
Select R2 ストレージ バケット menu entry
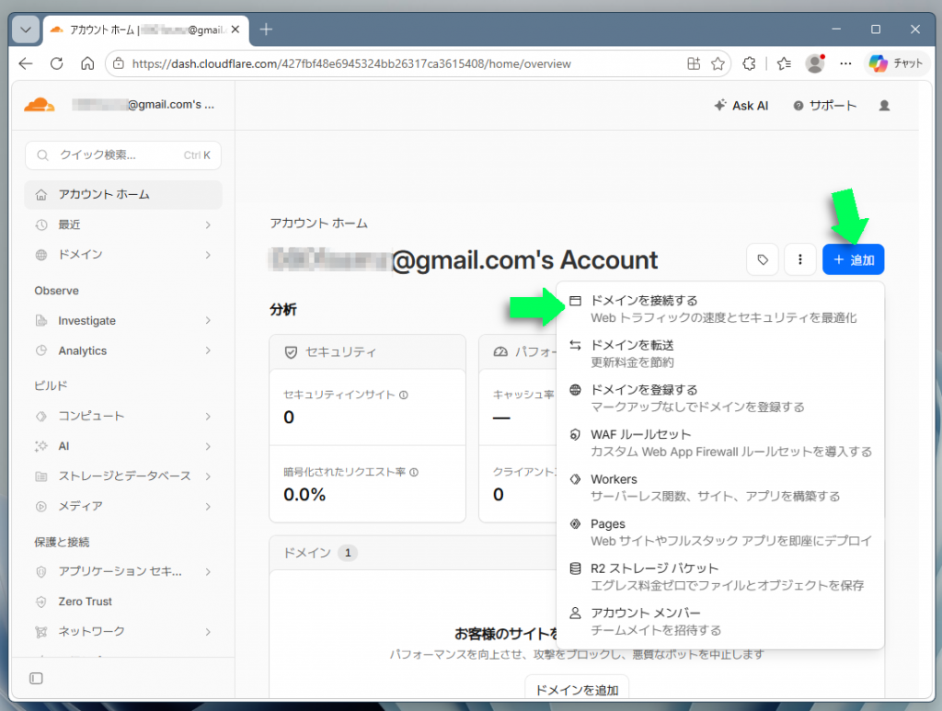pos(720,577)
